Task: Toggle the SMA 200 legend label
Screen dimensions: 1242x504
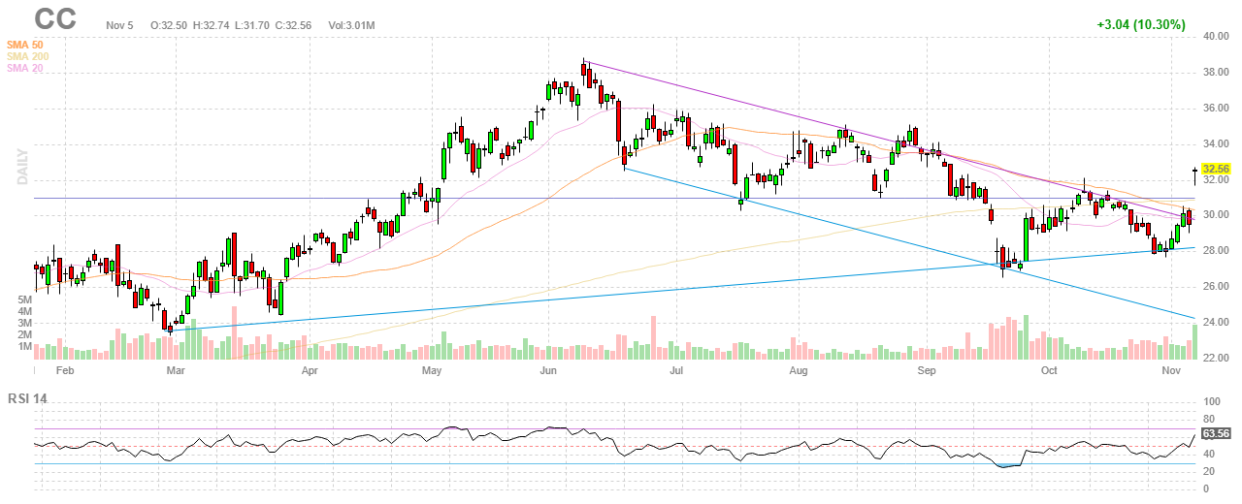Action: 28,56
